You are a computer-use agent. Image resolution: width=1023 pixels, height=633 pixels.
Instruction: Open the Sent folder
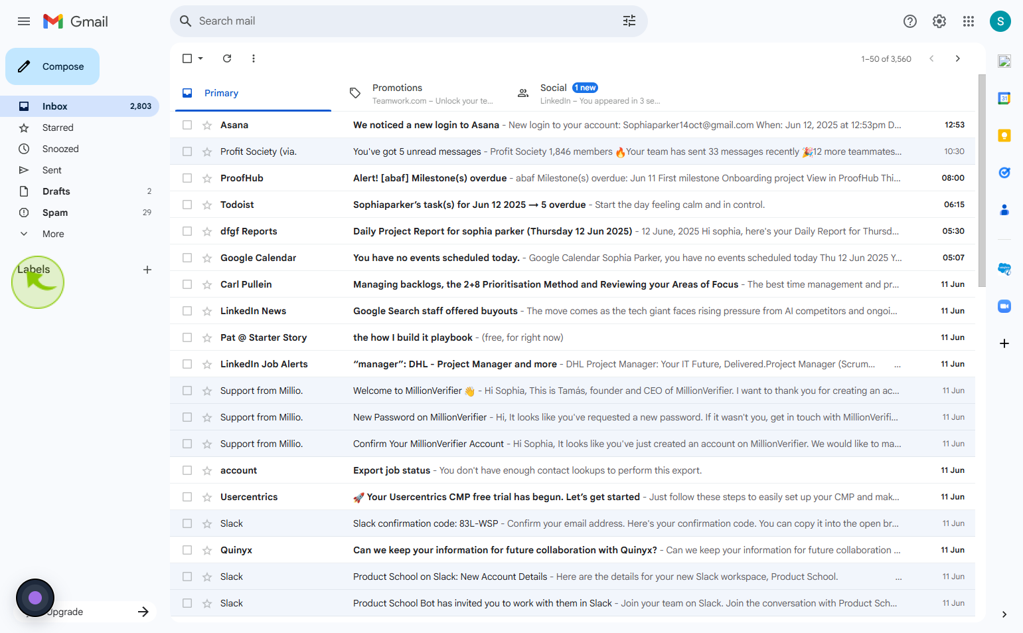point(80,170)
